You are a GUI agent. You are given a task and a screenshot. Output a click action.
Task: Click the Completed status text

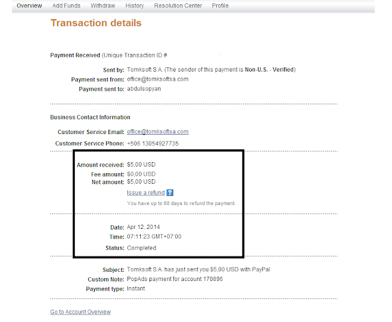click(x=141, y=248)
